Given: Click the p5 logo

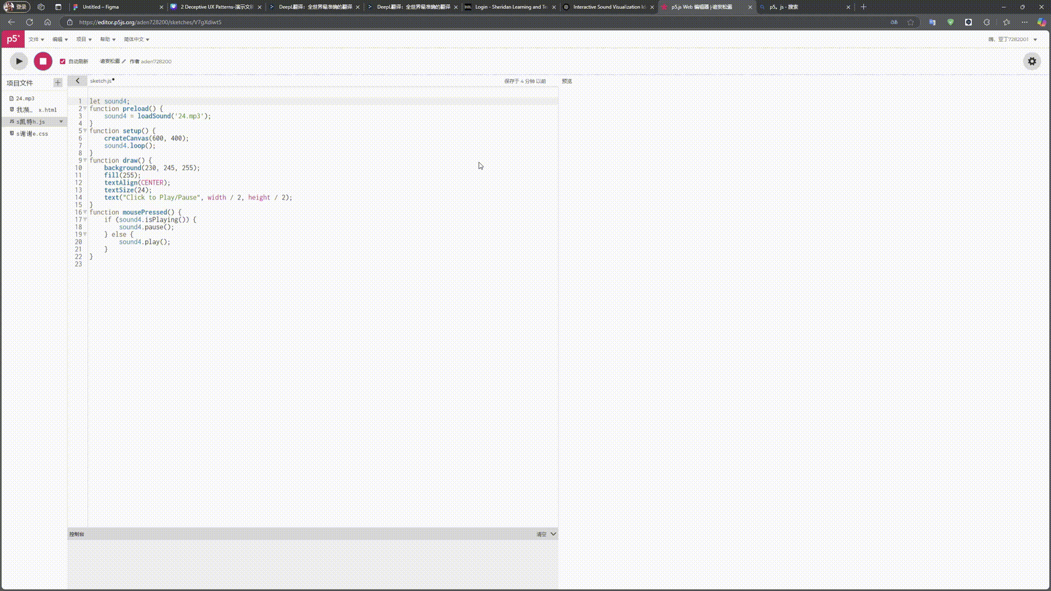Looking at the screenshot, I should pos(13,39).
